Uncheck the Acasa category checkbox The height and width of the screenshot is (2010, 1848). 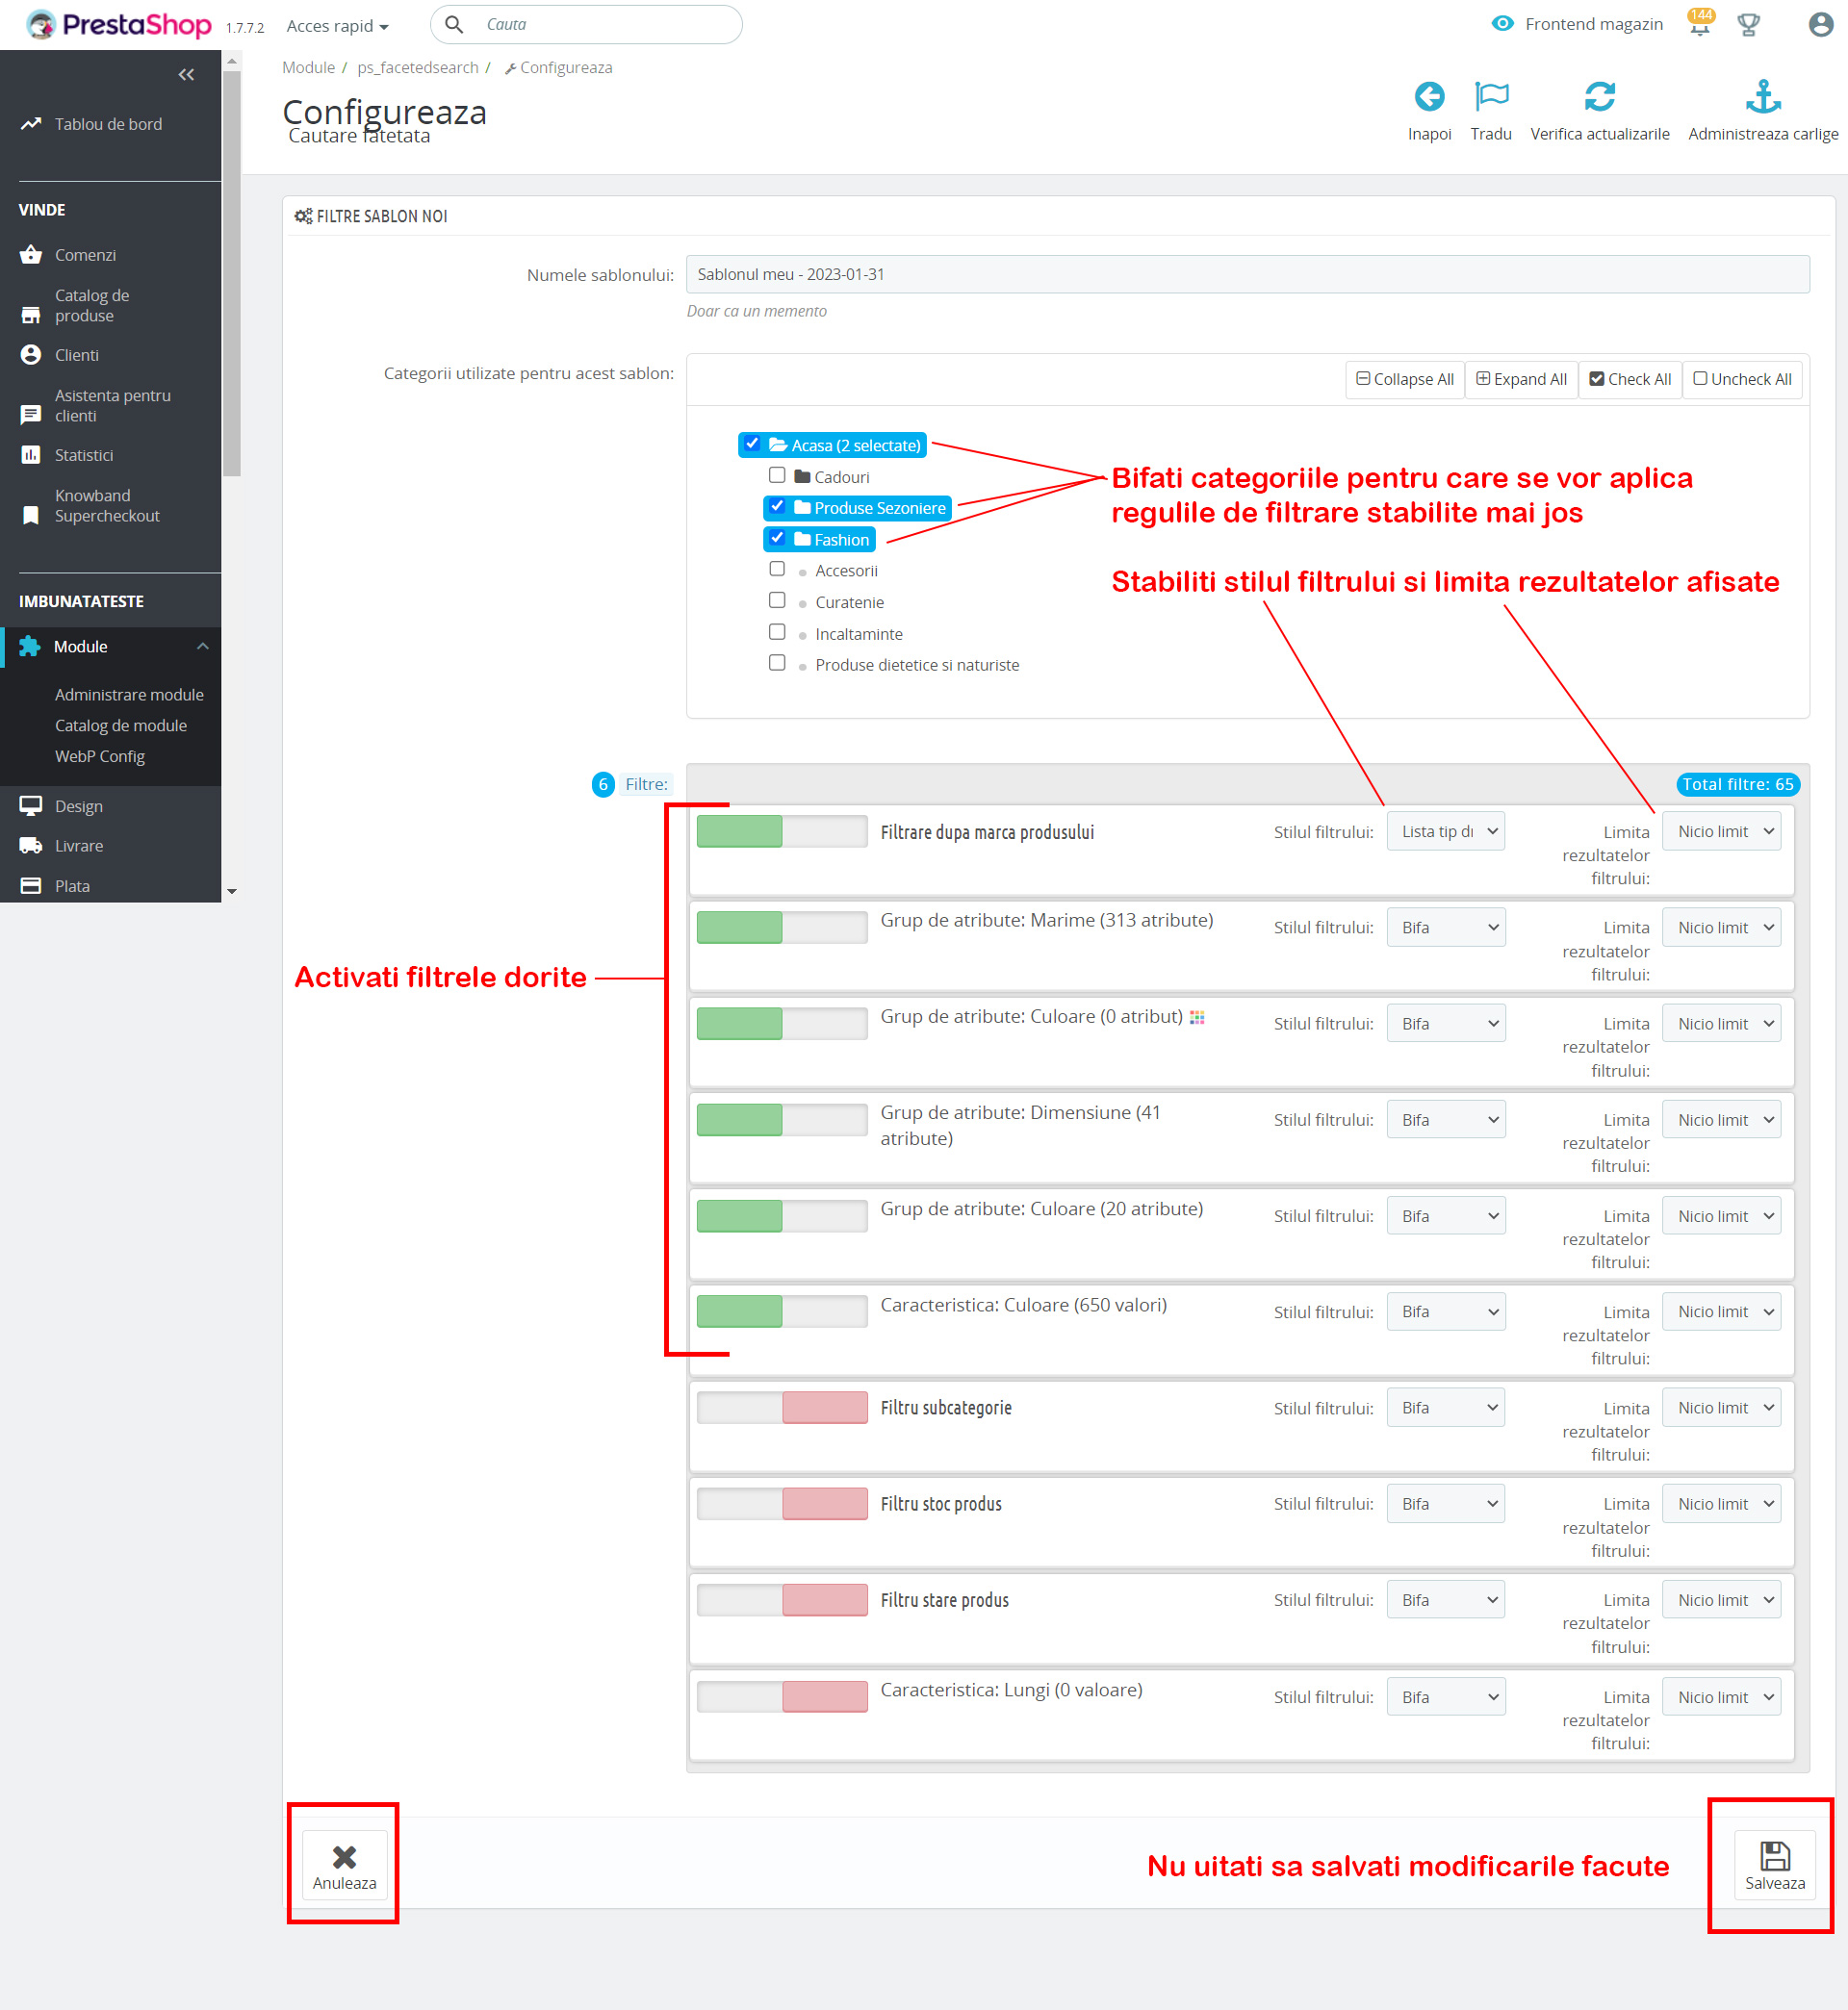[x=752, y=444]
